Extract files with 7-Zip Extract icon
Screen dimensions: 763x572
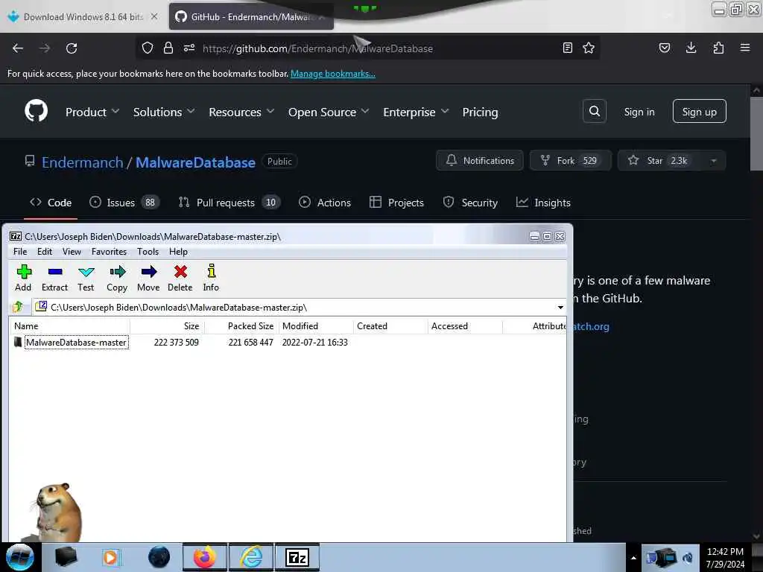click(x=54, y=279)
